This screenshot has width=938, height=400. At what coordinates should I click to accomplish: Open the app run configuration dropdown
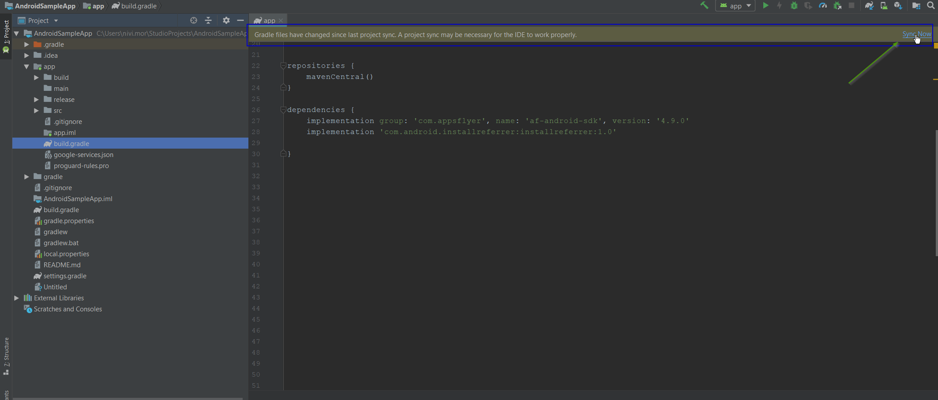pyautogui.click(x=735, y=6)
